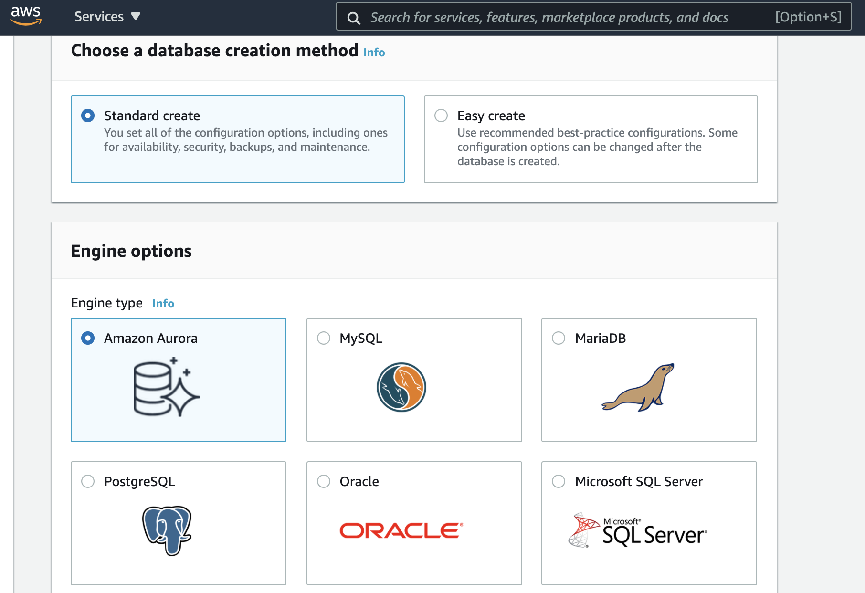Select Amazon Aurora engine radio button

pos(88,338)
